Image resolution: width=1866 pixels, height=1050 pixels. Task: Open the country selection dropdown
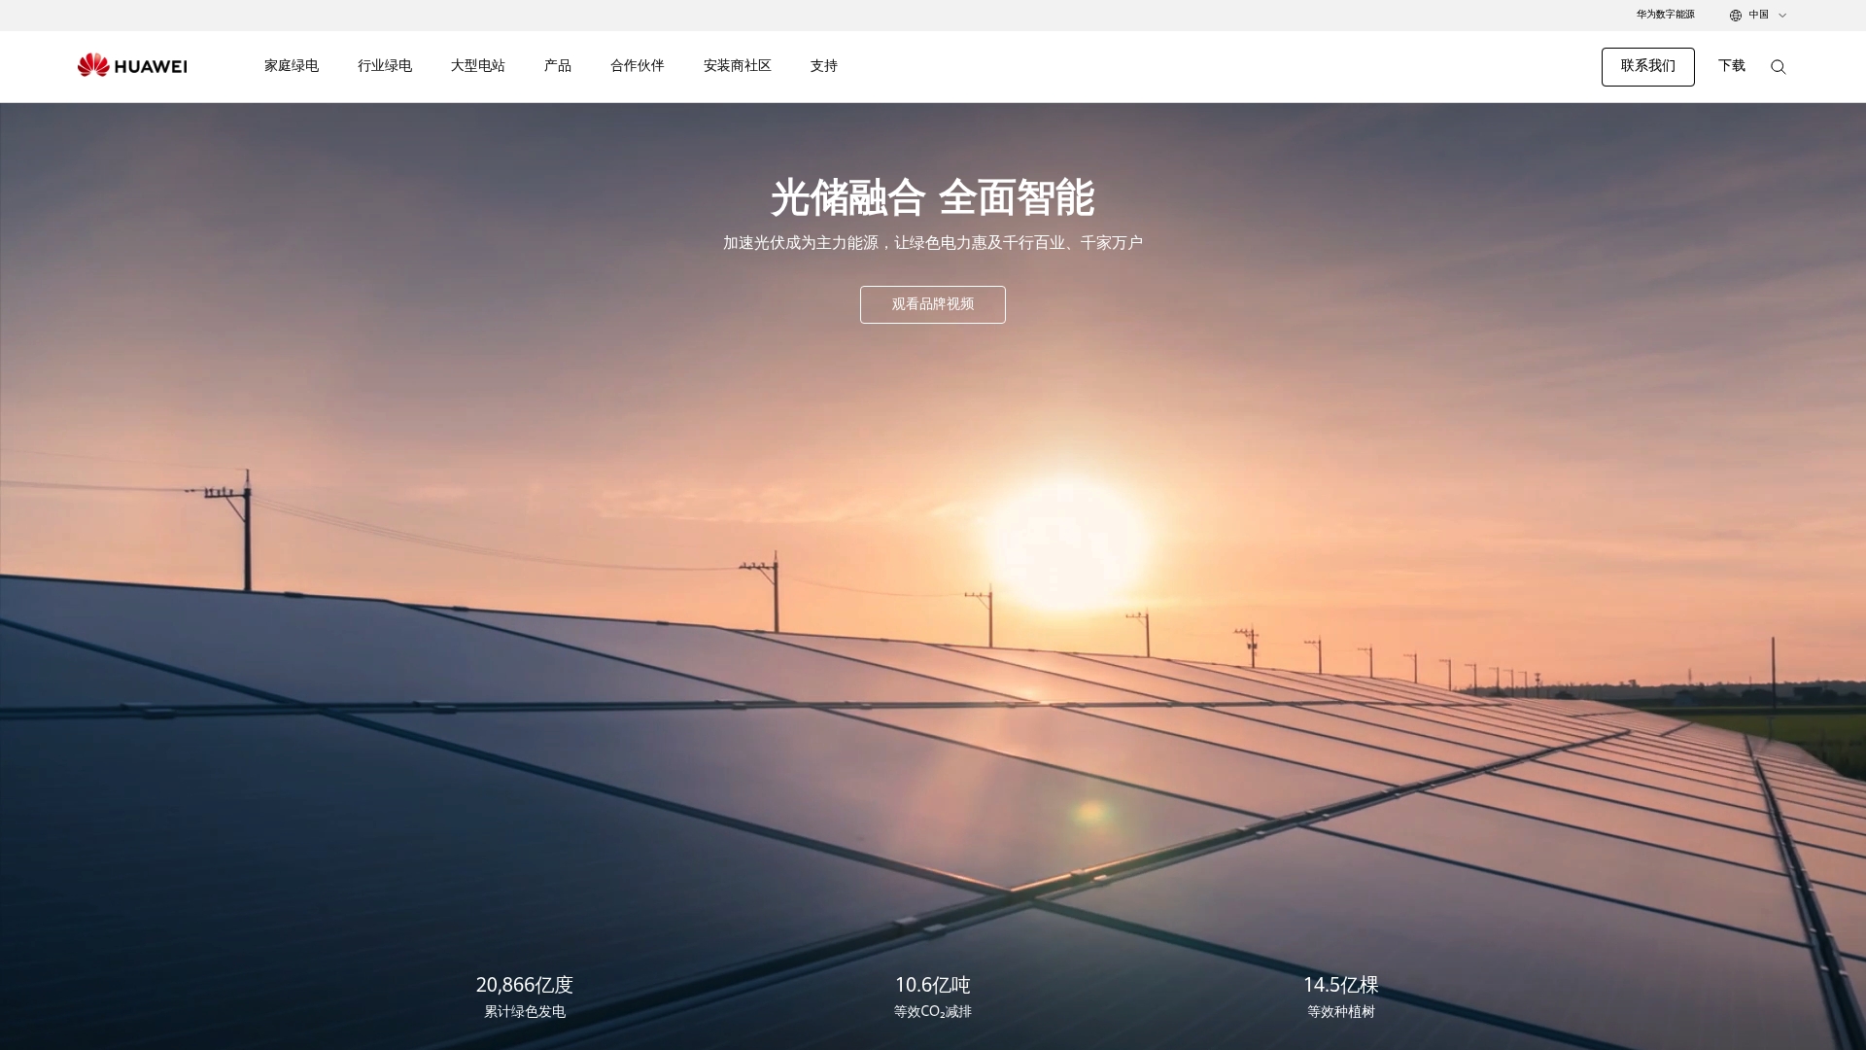(1757, 15)
